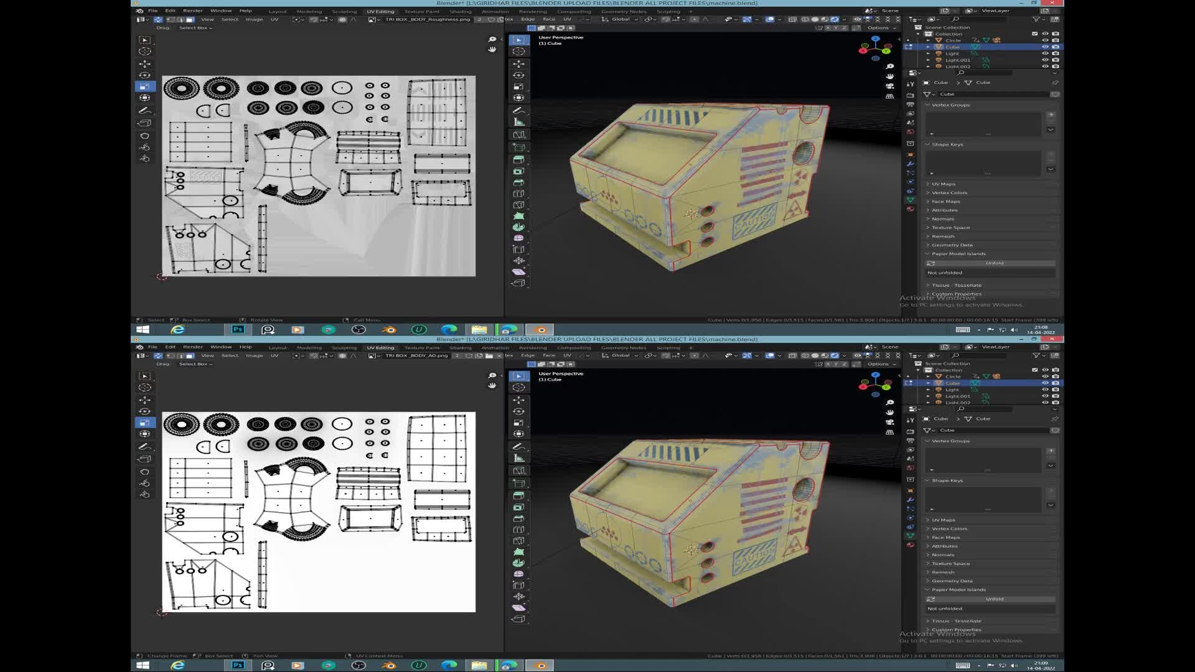The height and width of the screenshot is (672, 1195).
Task: Select the Move tool in upper UV editor toolbar
Action: pyautogui.click(x=144, y=63)
